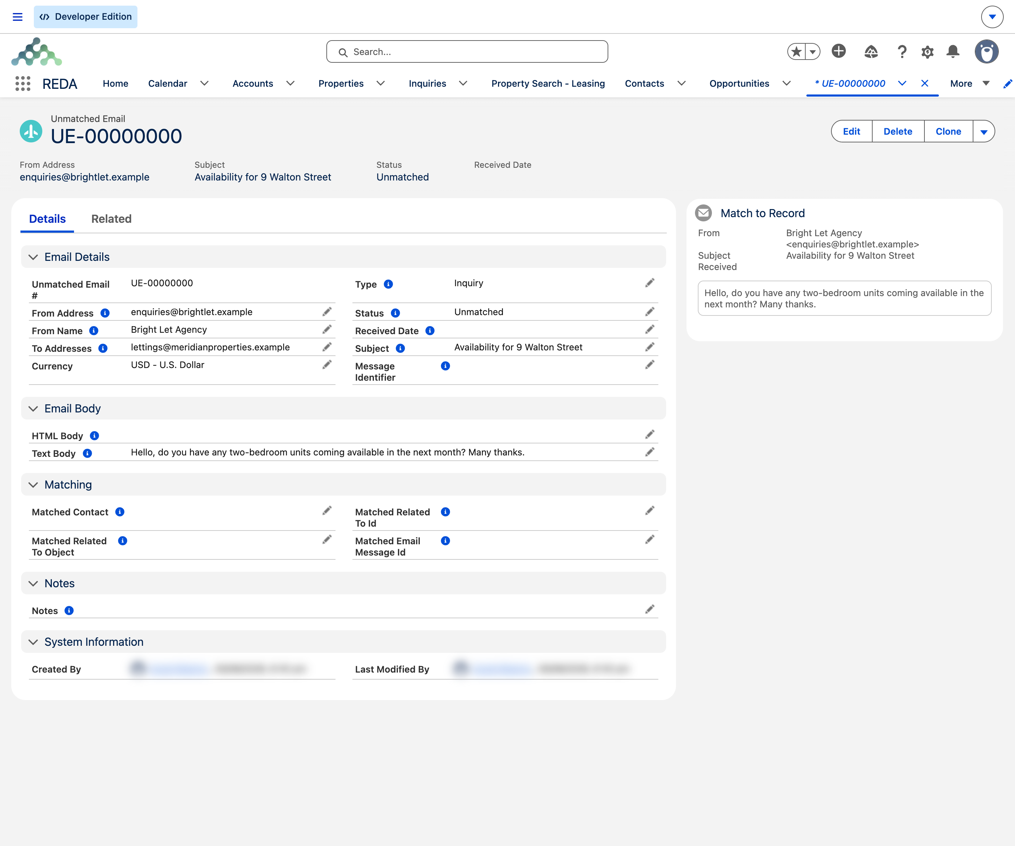The image size is (1015, 846).
Task: Select the Details tab
Action: tap(47, 219)
